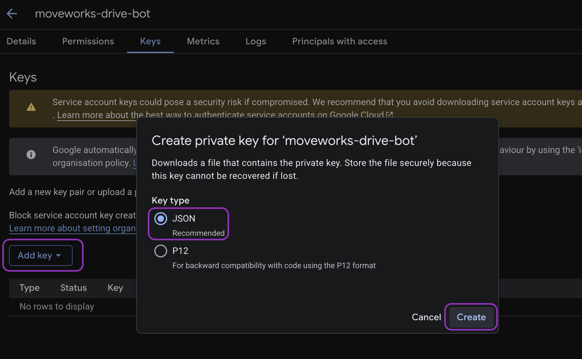Image resolution: width=582 pixels, height=359 pixels.
Task: Click the Key column header
Action: [x=115, y=288]
